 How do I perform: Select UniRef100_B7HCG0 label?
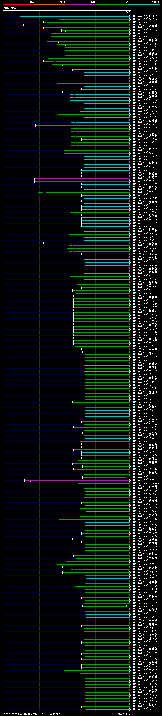(145, 369)
